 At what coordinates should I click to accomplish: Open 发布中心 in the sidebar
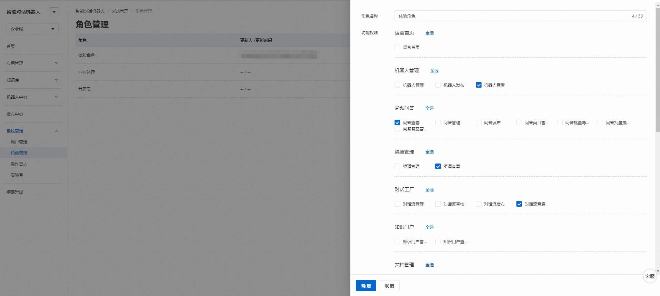pyautogui.click(x=15, y=114)
